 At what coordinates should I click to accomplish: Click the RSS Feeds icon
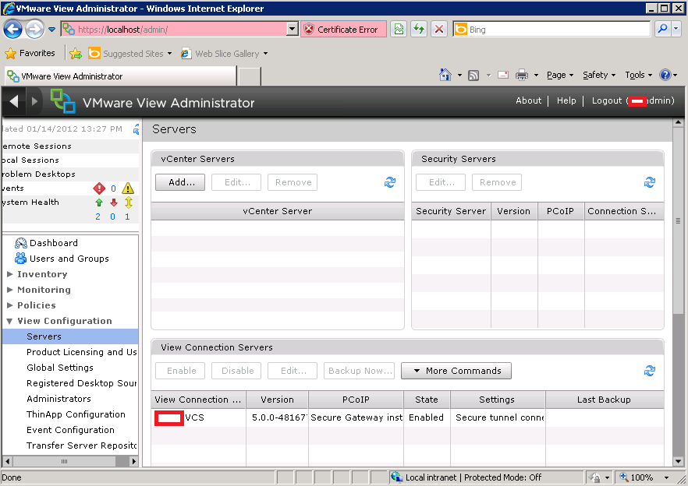pos(473,76)
